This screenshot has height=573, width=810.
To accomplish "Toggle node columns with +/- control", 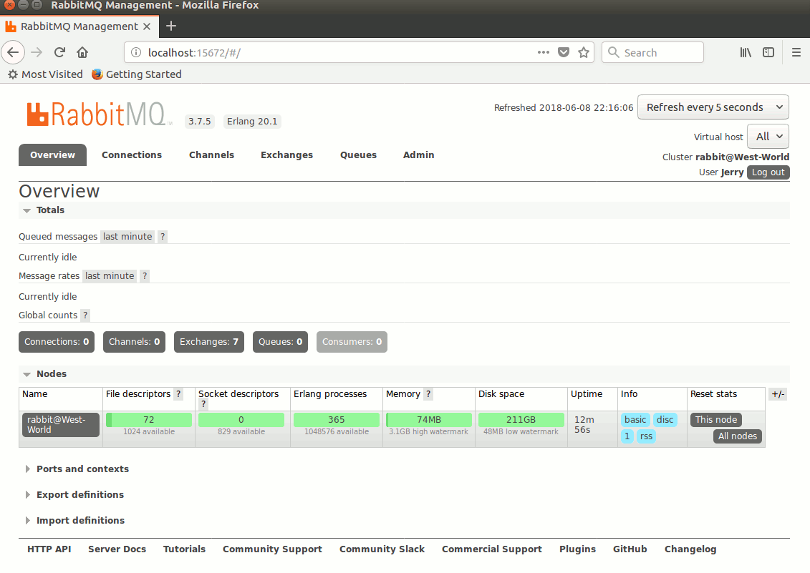I will 778,394.
